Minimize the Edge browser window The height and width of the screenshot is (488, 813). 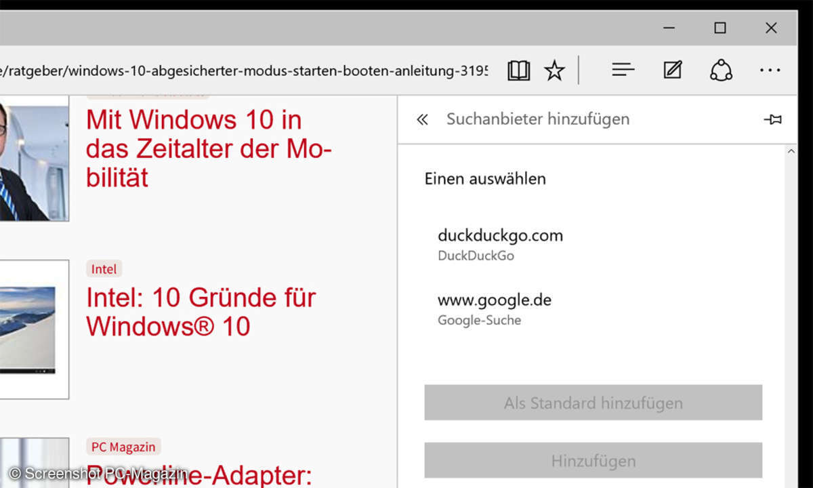pyautogui.click(x=669, y=28)
